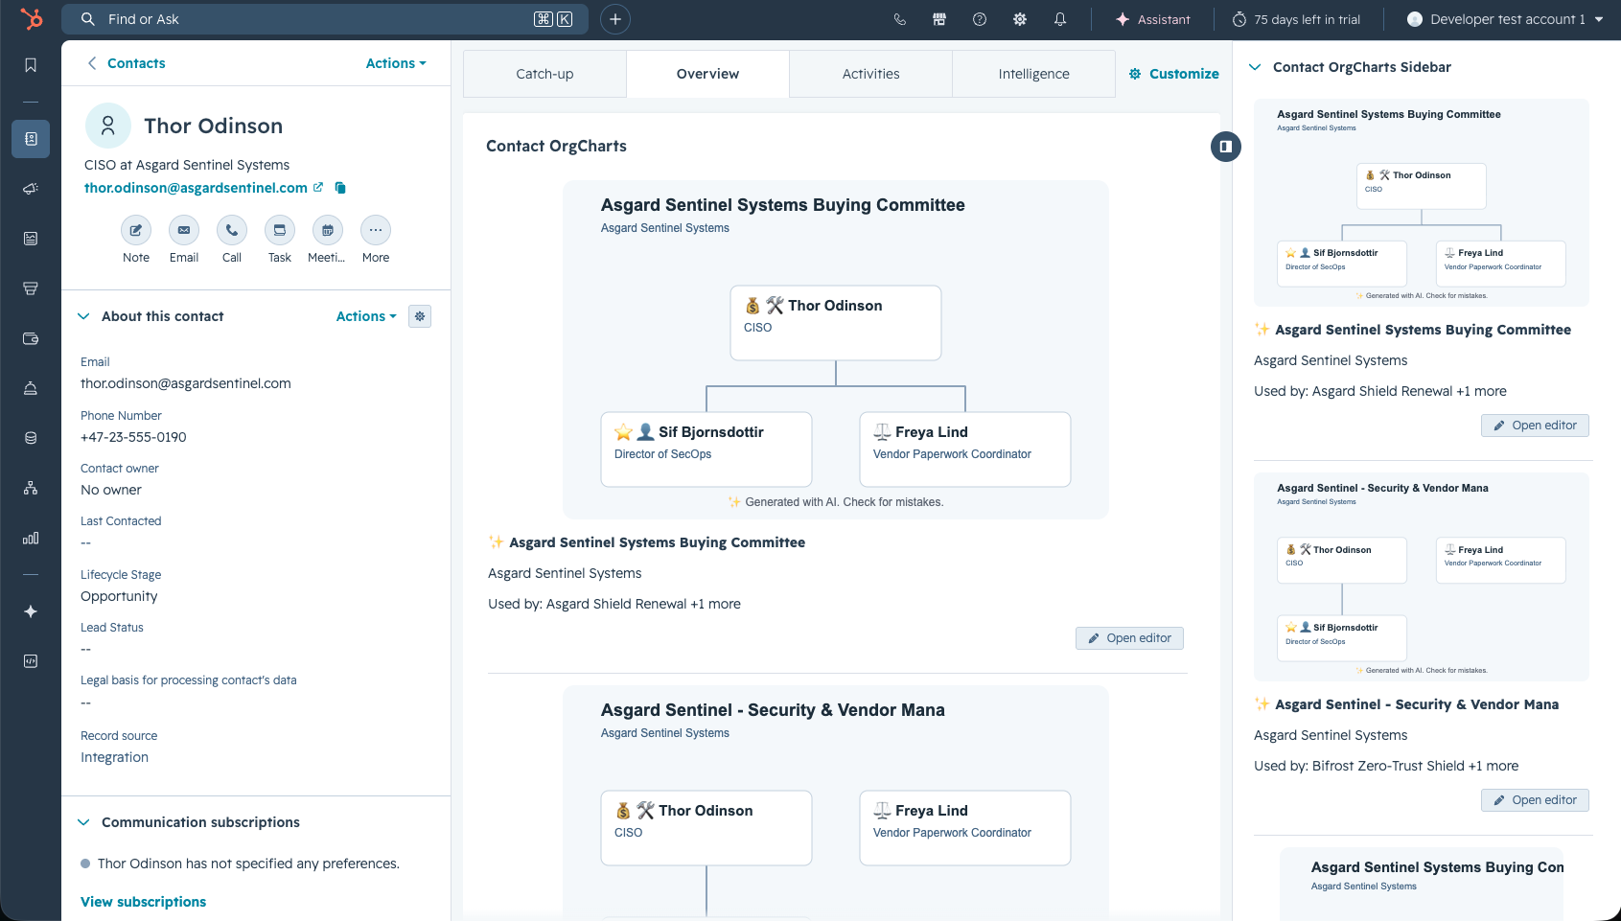
Task: Click the Customize tabs link
Action: tap(1174, 74)
